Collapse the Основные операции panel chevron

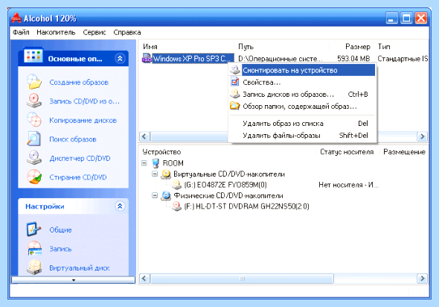120,58
